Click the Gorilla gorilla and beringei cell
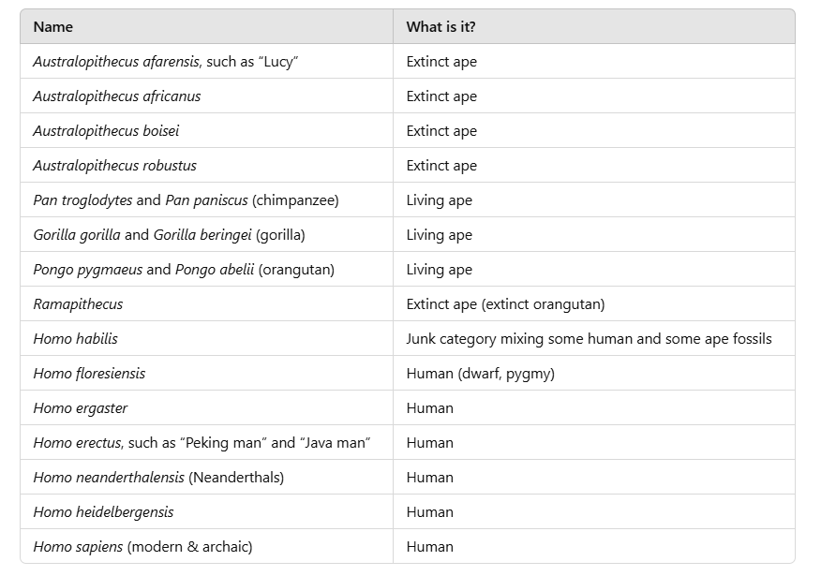836x576 pixels. [x=207, y=234]
